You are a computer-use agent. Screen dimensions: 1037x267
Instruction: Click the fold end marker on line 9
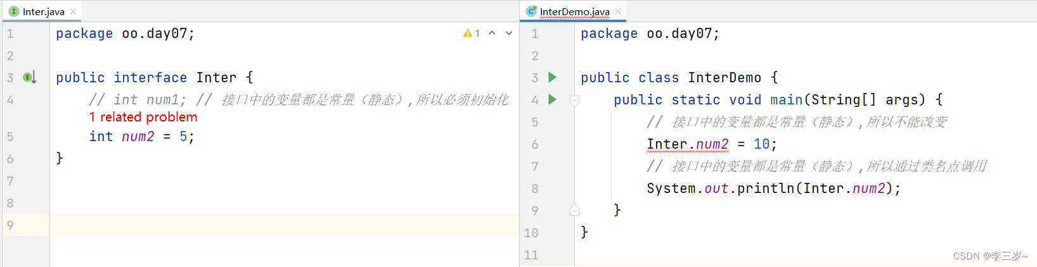pyautogui.click(x=574, y=211)
